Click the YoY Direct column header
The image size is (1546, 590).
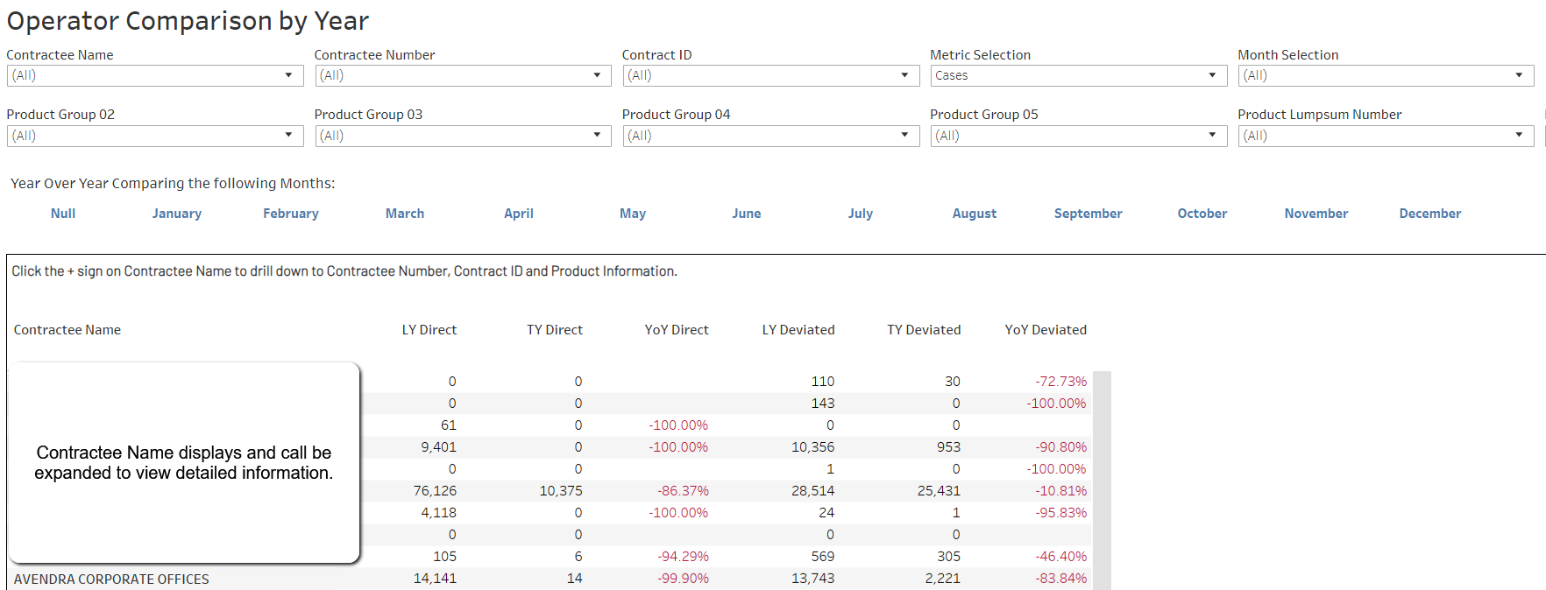(x=677, y=330)
